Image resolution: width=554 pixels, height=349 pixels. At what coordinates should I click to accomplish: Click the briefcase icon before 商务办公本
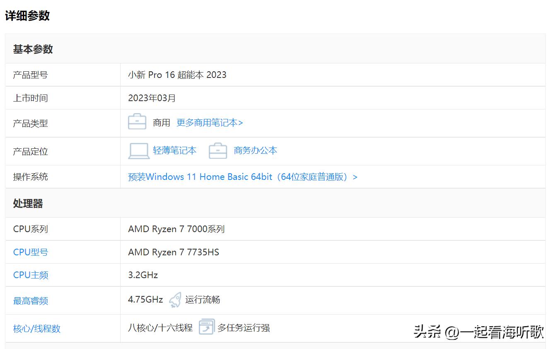click(218, 150)
